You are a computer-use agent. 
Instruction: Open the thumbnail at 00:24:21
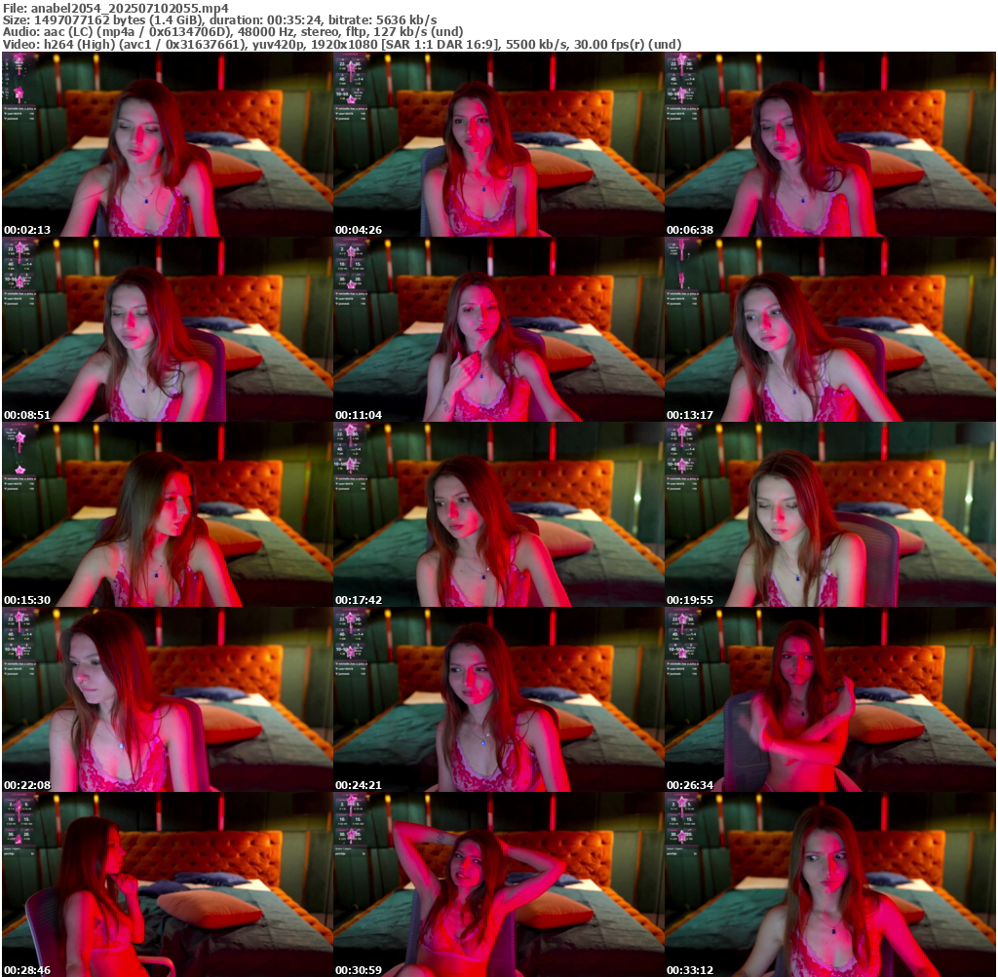point(498,699)
